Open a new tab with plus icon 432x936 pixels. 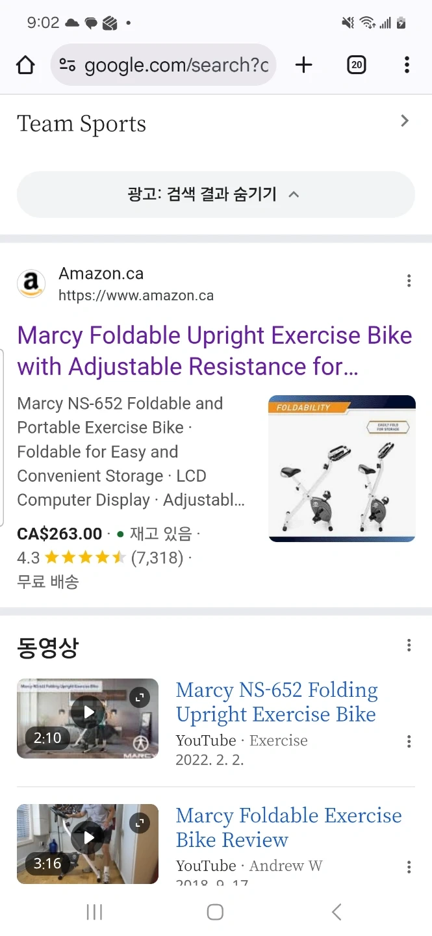[303, 65]
